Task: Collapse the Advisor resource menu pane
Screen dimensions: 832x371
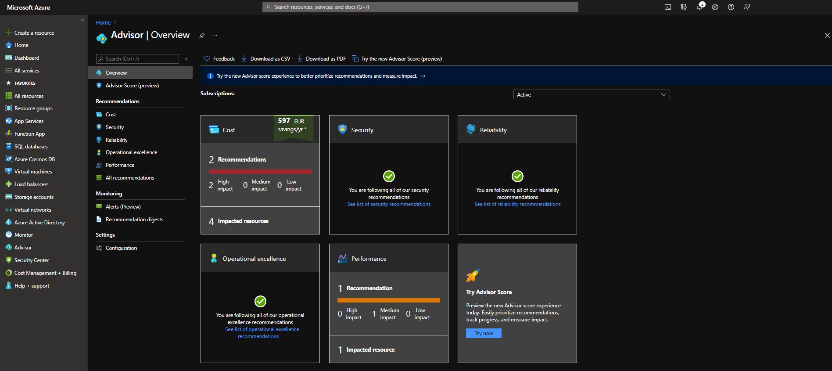Action: point(186,59)
